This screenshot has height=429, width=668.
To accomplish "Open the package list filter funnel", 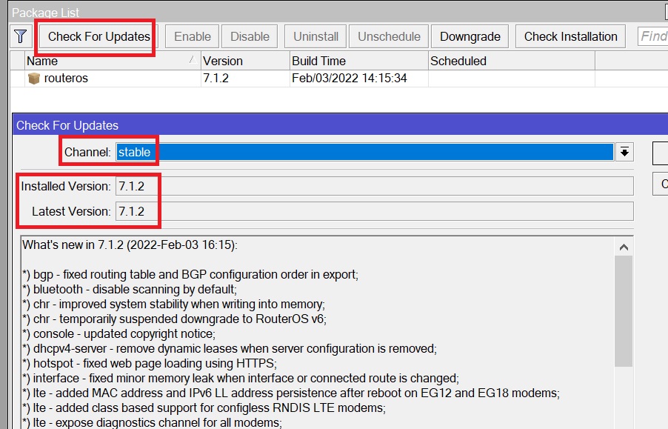I will 21,36.
